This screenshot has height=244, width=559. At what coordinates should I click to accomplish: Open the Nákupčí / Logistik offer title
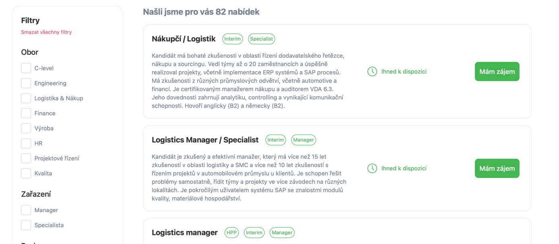coord(184,39)
